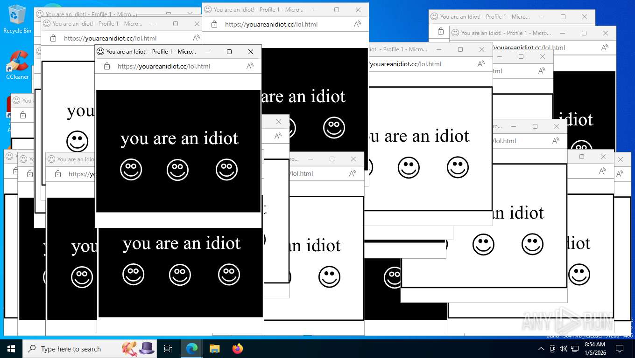Click Read aloud icon in the far top-right window

(605, 48)
